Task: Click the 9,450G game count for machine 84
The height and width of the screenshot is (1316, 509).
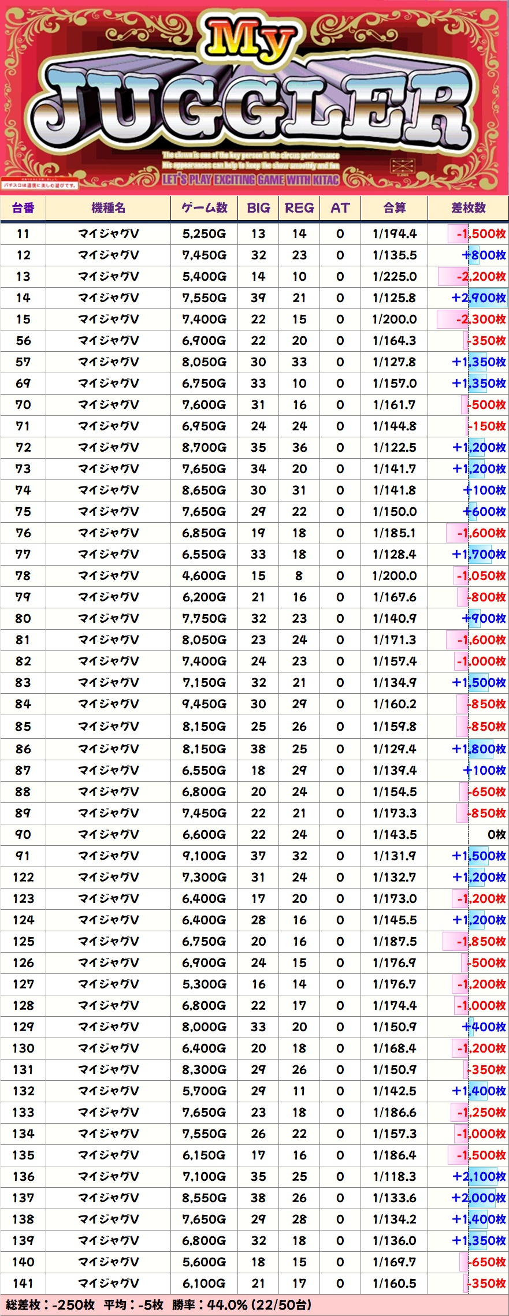Action: tap(204, 704)
